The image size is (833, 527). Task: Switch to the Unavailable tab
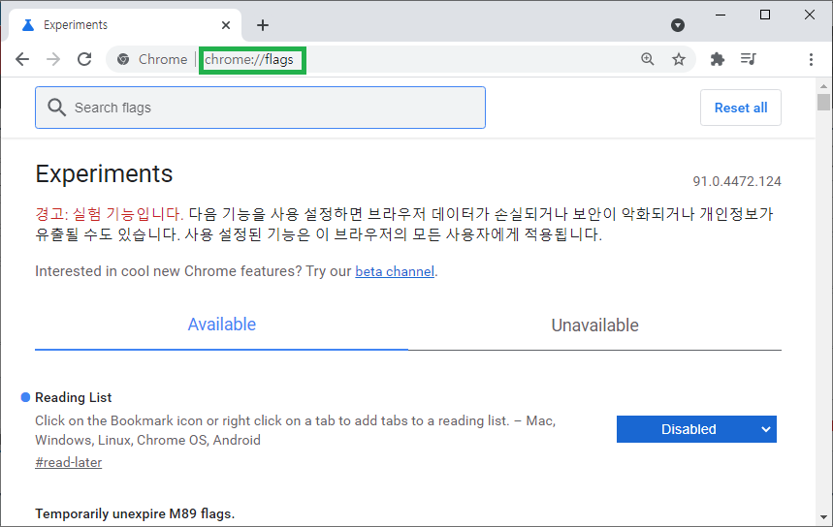tap(595, 325)
